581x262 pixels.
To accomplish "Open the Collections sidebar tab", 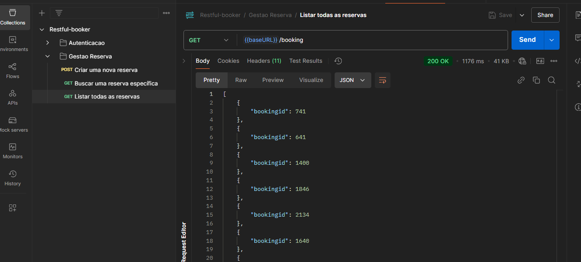I will point(13,17).
